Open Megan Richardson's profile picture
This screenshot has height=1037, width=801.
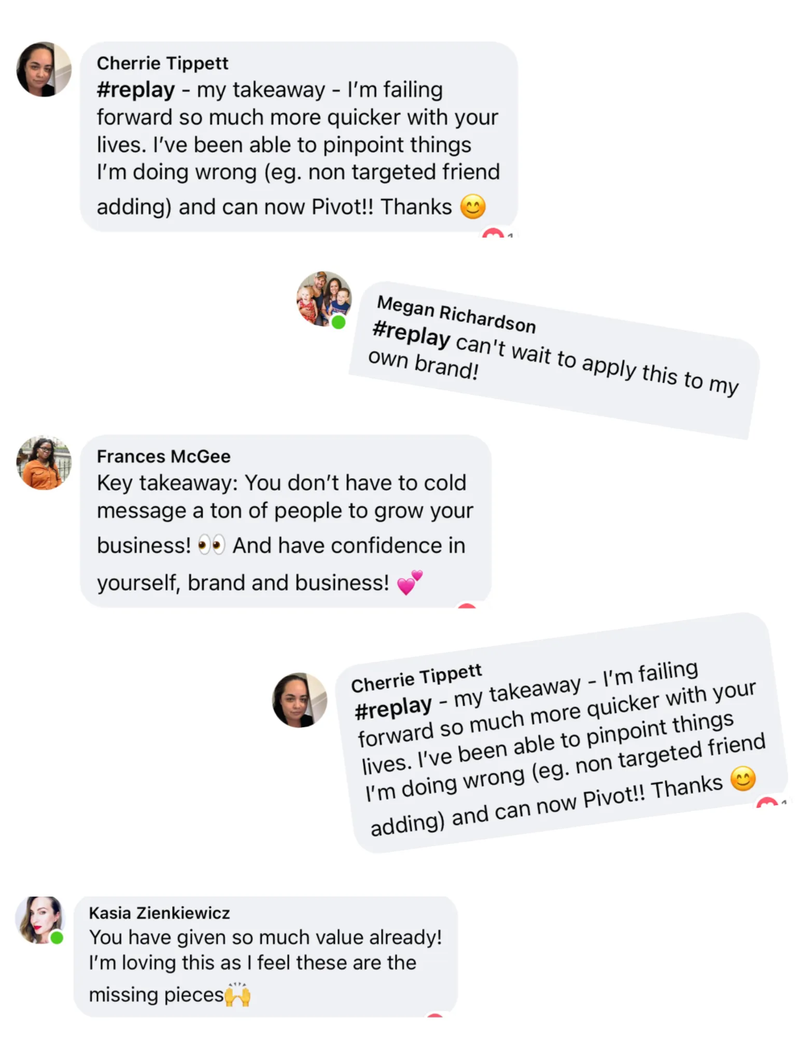323,298
